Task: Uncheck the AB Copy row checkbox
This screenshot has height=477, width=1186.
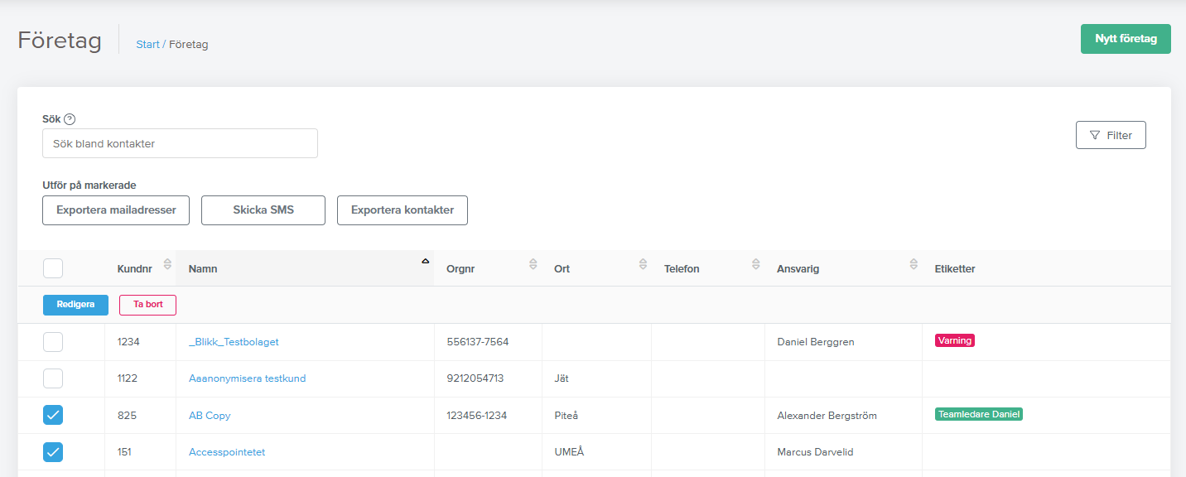Action: tap(53, 416)
